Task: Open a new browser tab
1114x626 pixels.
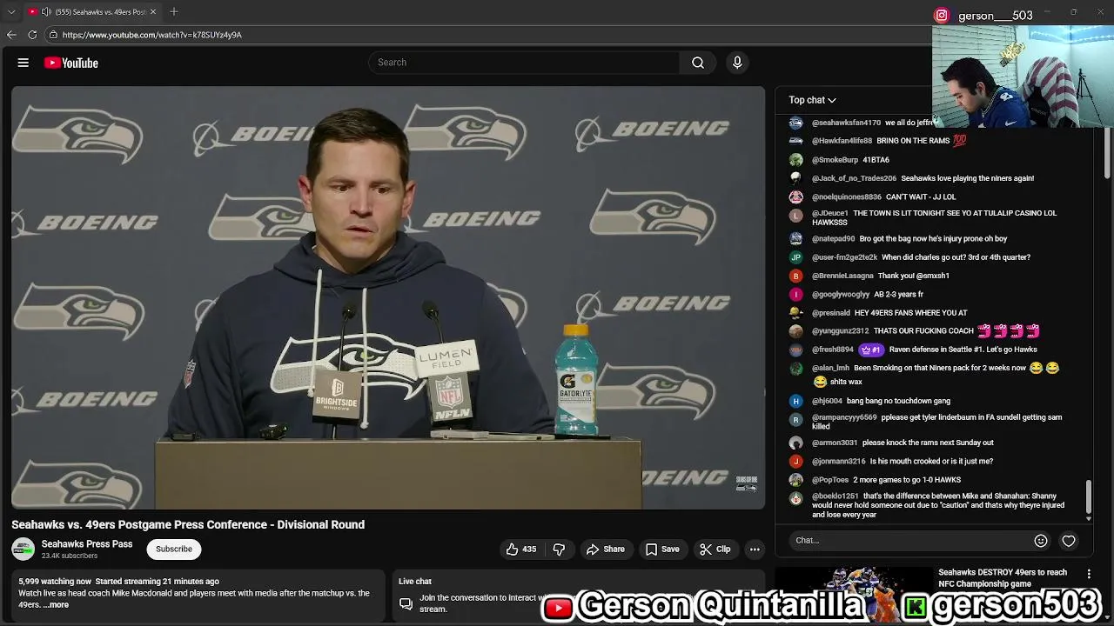Action: (x=174, y=11)
